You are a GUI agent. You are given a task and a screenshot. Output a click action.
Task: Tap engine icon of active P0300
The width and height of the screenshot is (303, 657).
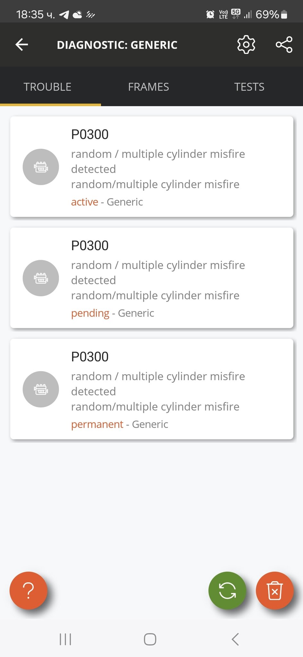[41, 167]
